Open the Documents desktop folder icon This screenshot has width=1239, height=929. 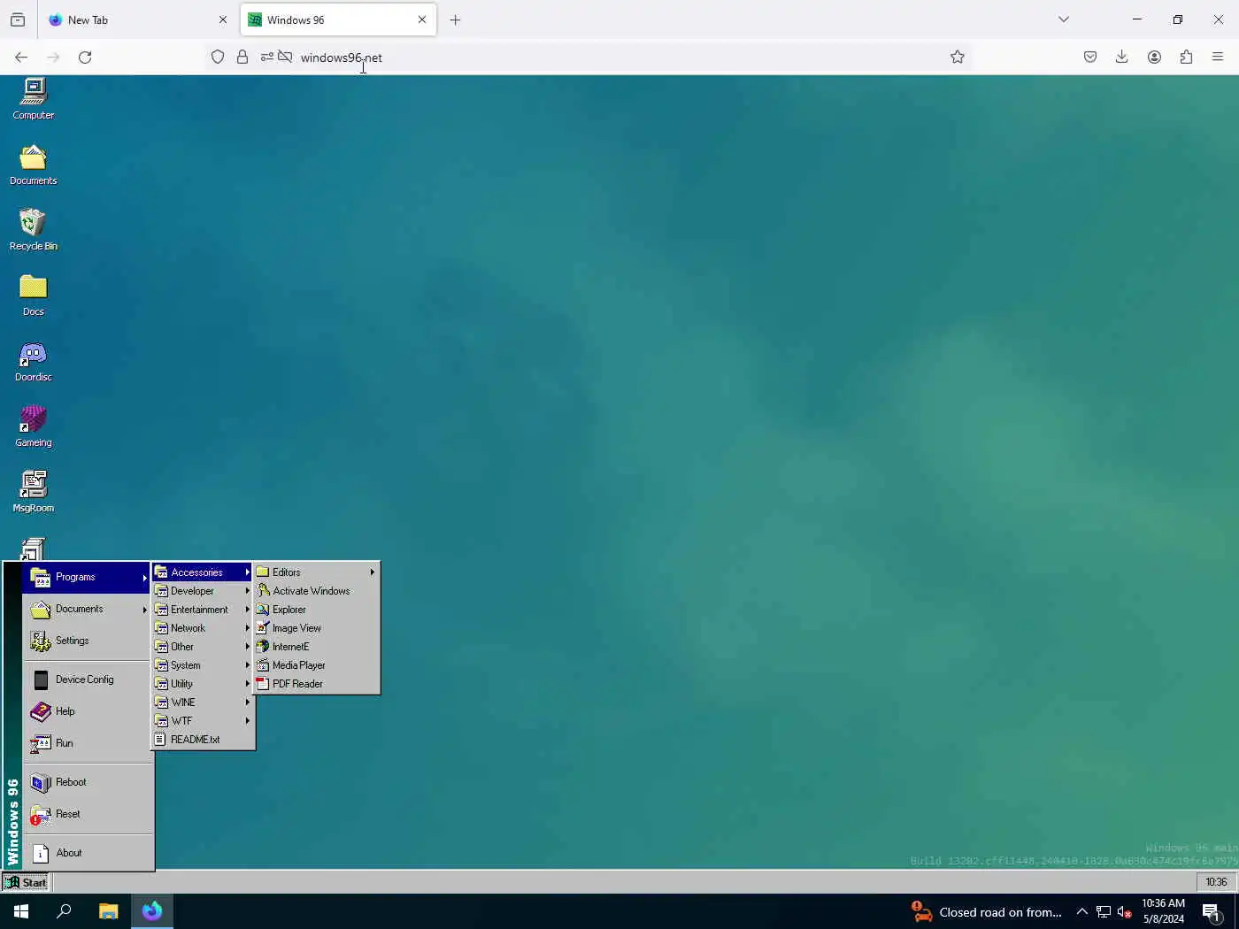[x=34, y=165]
